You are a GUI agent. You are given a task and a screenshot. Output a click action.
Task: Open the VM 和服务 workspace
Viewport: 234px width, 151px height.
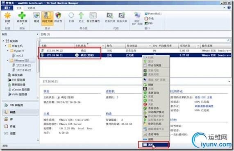(20, 105)
